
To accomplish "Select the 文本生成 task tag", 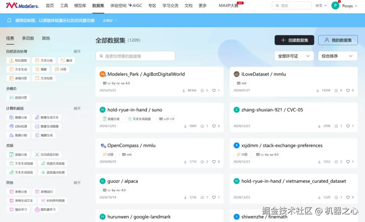I will (18, 69).
